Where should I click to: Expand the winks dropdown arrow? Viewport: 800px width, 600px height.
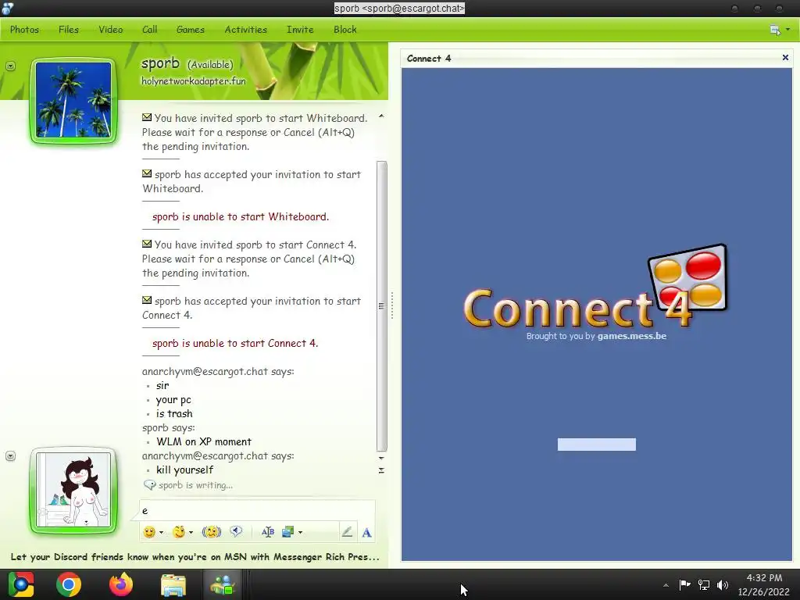click(191, 532)
